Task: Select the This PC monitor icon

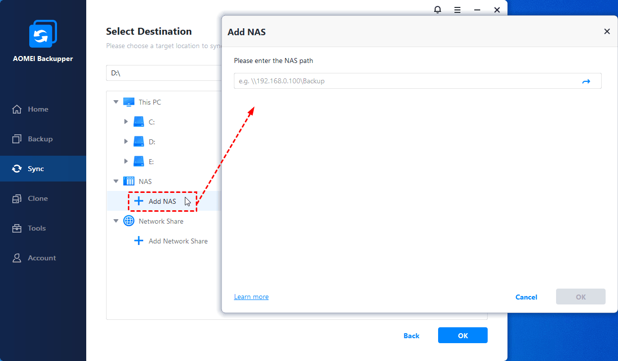Action: coord(129,102)
